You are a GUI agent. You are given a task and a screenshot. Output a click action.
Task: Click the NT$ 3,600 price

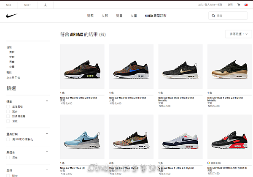(67, 174)
